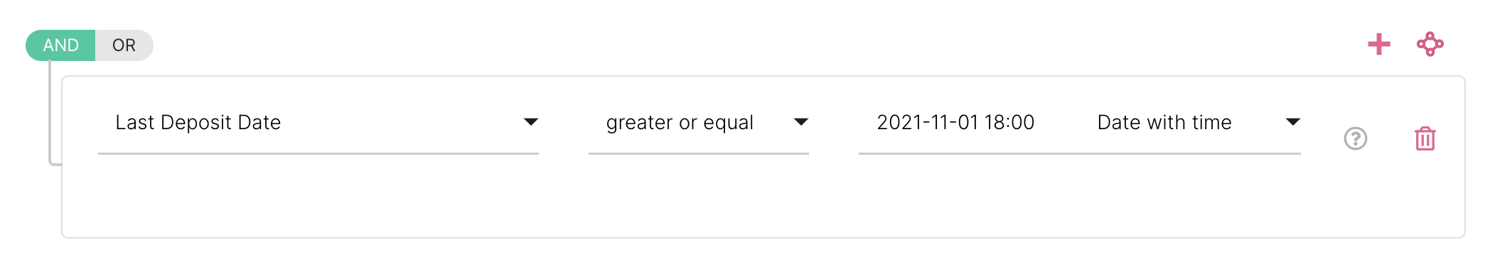
Task: Click the 2021-11-01 date part of the value
Action: [x=927, y=123]
